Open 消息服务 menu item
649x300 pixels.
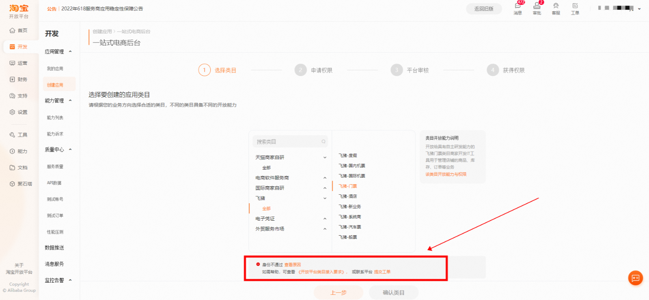pos(54,264)
